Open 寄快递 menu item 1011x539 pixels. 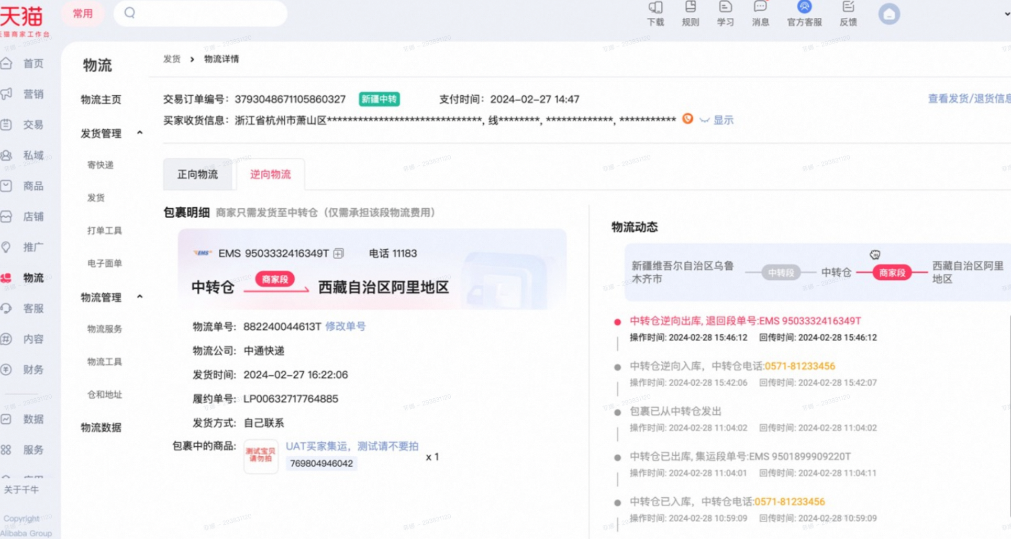point(100,165)
